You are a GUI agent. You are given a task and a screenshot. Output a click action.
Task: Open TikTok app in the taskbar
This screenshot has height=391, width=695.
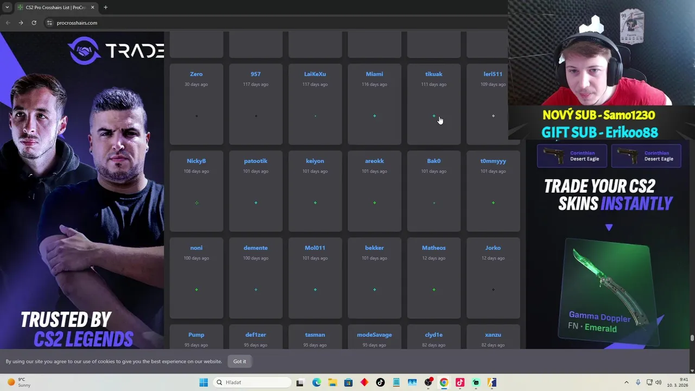(x=380, y=382)
